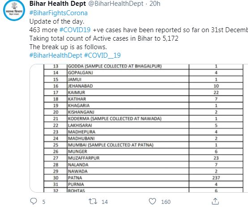Screen dimensions: 248x207
Task: Open the #BiharFightsCorona hashtag
Action: [x=58, y=13]
